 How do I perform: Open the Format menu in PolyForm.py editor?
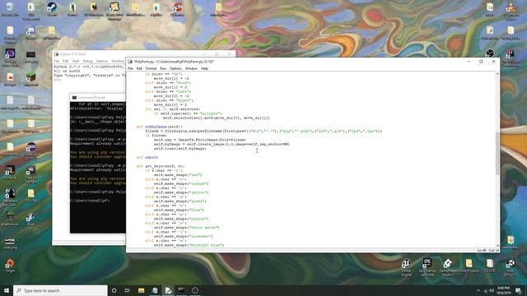pyautogui.click(x=151, y=68)
